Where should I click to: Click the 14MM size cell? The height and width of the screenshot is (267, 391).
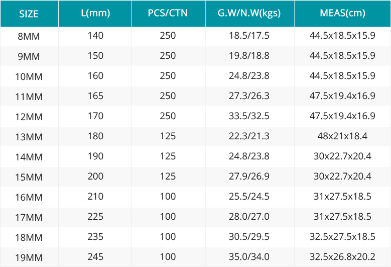click(29, 157)
